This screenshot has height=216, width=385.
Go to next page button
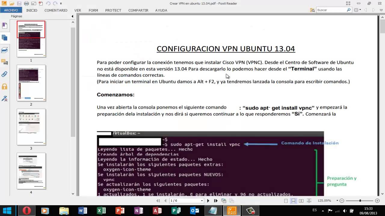[208, 201]
